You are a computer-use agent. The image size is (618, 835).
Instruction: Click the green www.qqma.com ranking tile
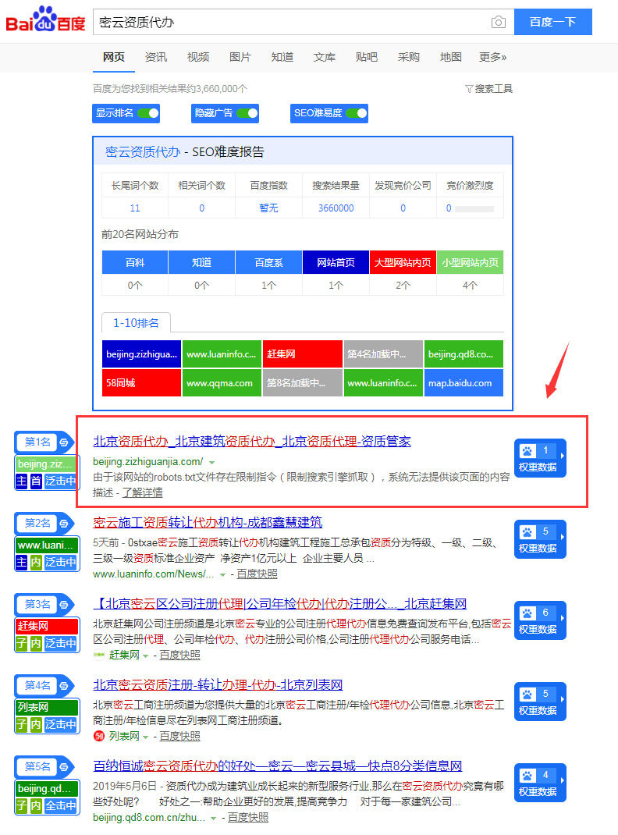click(222, 383)
